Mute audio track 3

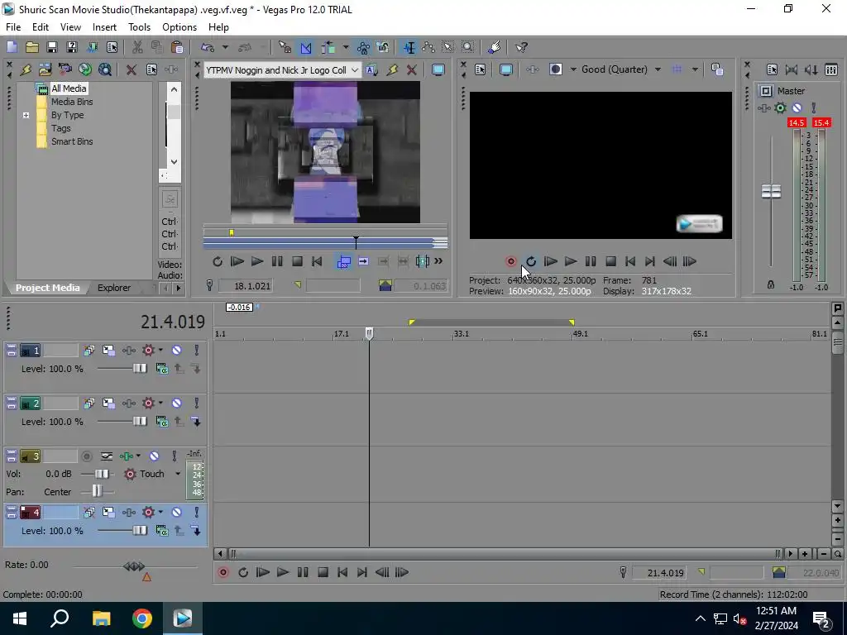[x=154, y=456]
